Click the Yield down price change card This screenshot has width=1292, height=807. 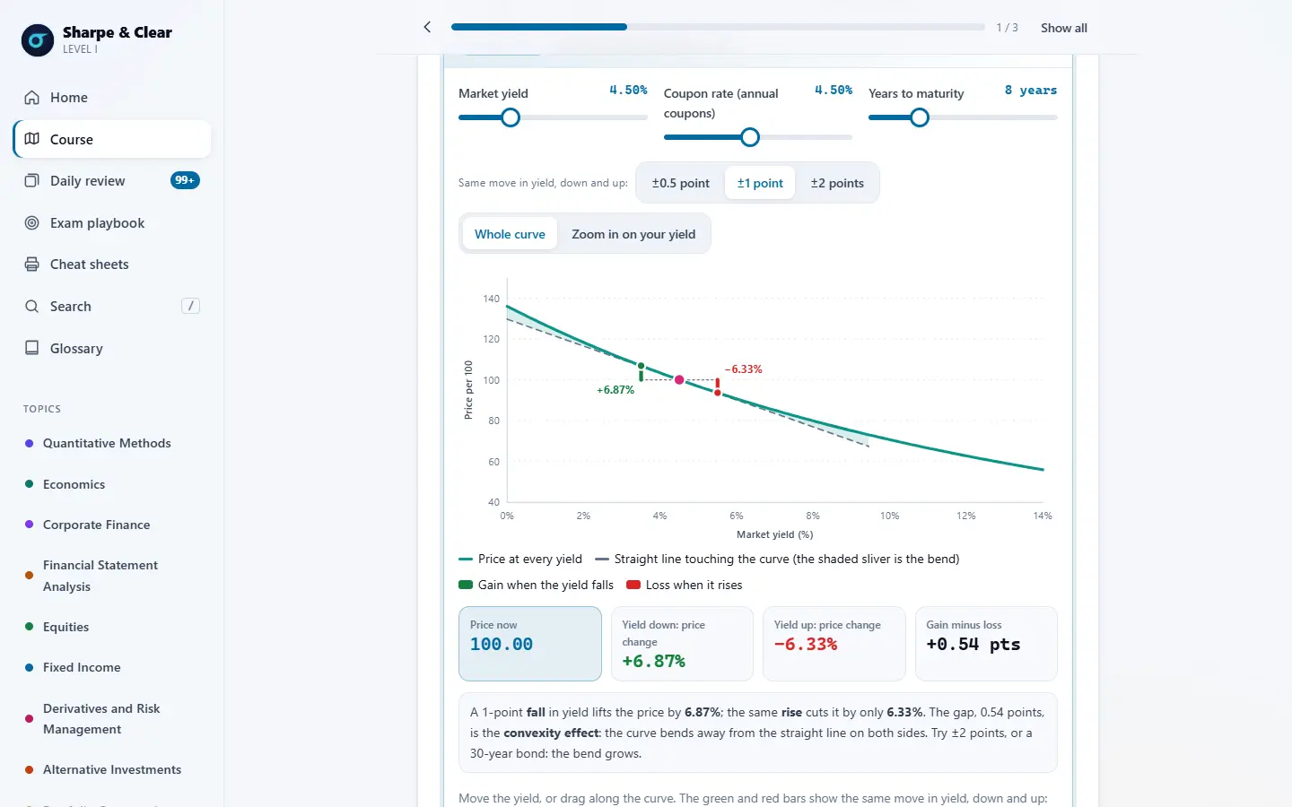[x=682, y=644]
